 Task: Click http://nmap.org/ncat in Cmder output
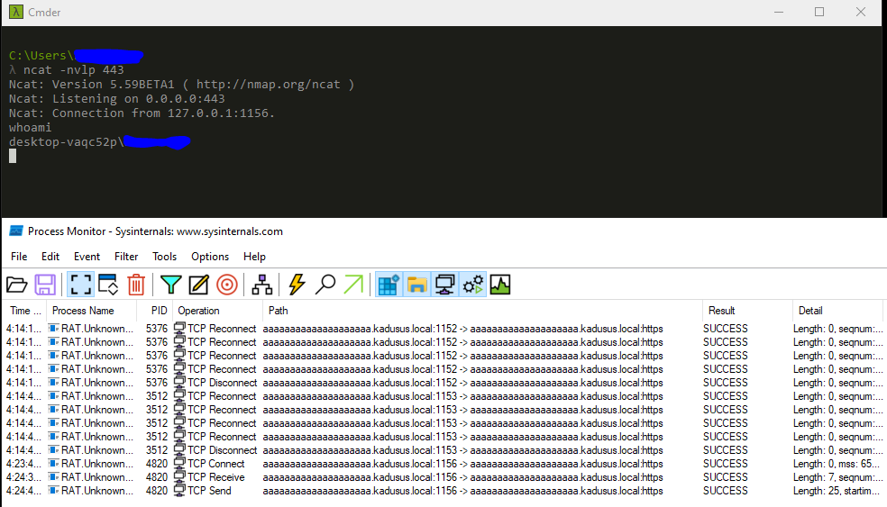(x=269, y=85)
